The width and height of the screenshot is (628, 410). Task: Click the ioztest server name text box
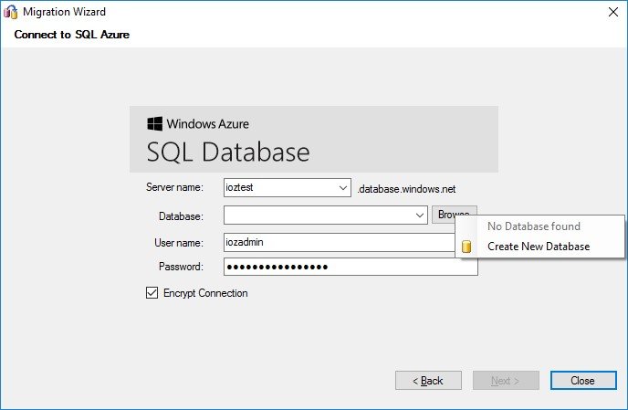pos(280,187)
